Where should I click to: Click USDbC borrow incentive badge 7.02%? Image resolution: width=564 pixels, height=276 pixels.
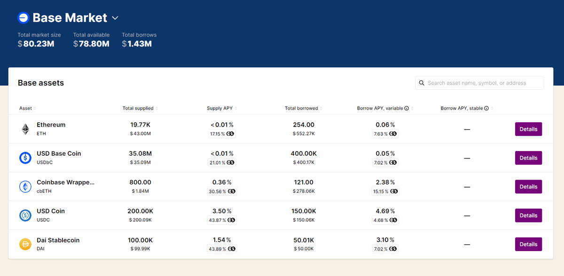coord(385,163)
